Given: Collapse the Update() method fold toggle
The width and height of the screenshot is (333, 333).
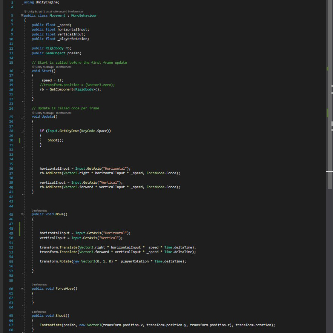Looking at the screenshot, I should 22,117.
